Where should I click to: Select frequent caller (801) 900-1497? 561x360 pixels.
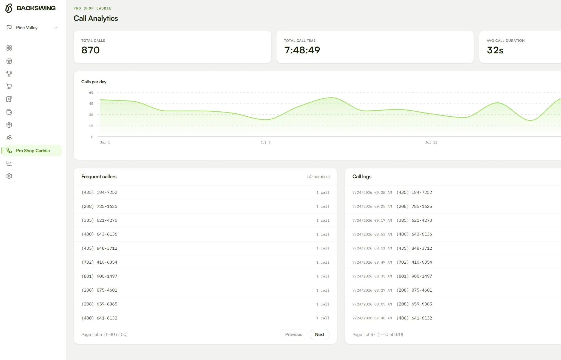tap(205, 276)
